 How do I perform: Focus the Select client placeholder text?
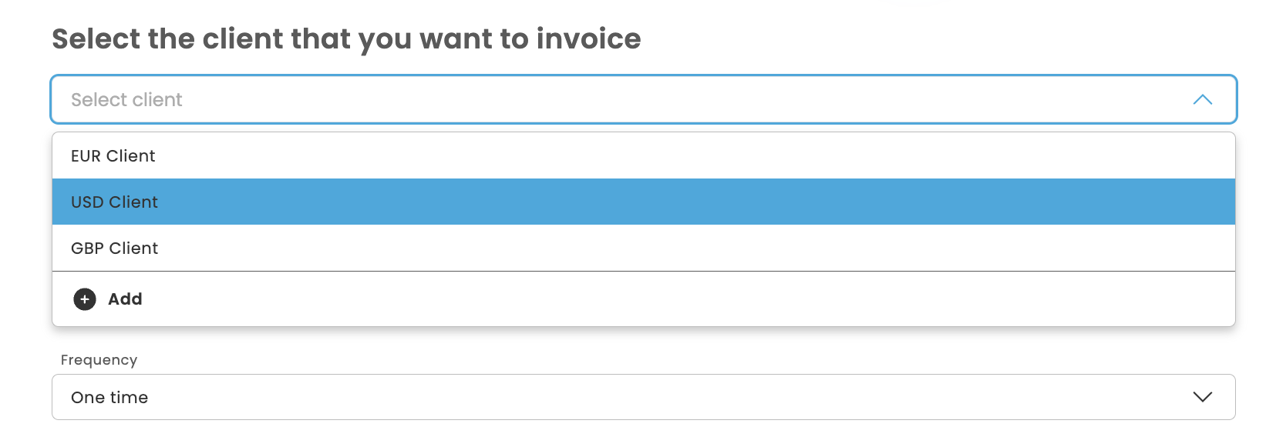coord(126,100)
